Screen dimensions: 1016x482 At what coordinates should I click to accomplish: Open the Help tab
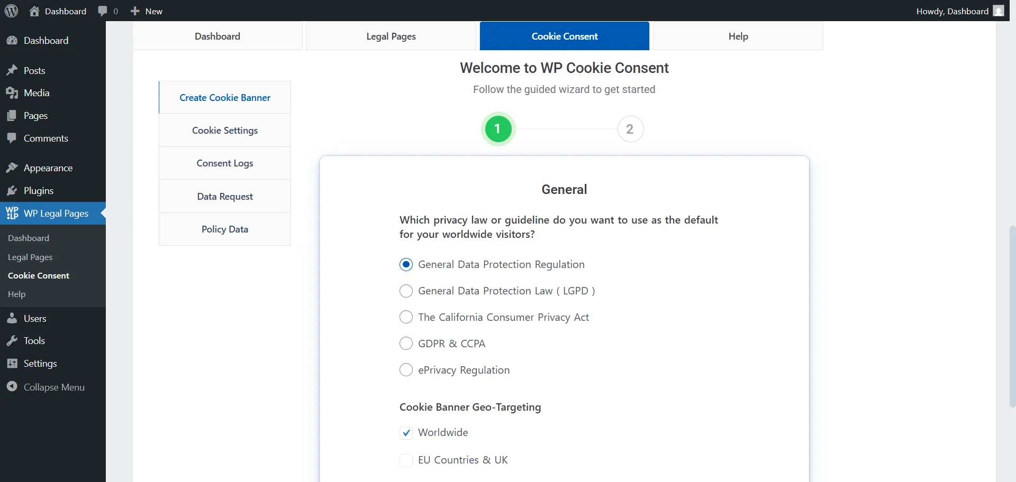tap(738, 35)
